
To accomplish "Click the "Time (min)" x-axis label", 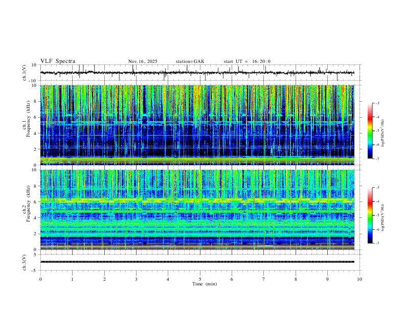I will [205, 284].
